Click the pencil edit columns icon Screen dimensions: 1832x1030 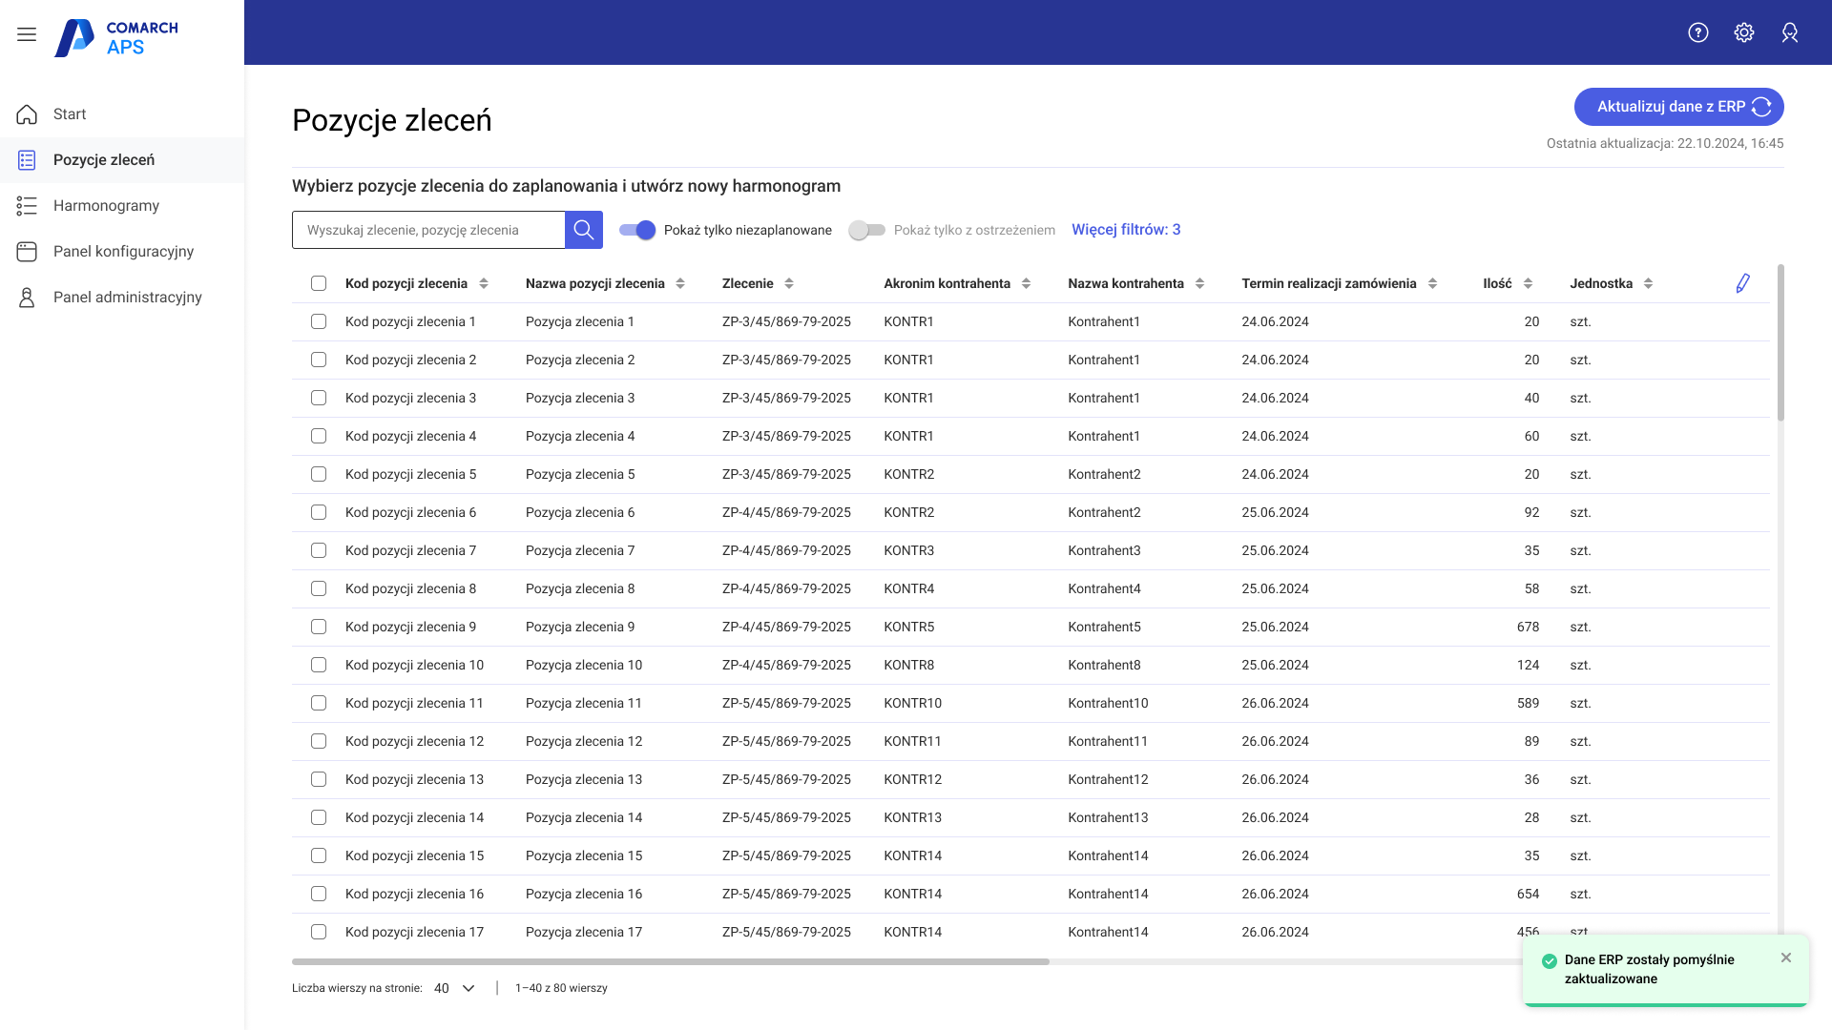click(1742, 283)
